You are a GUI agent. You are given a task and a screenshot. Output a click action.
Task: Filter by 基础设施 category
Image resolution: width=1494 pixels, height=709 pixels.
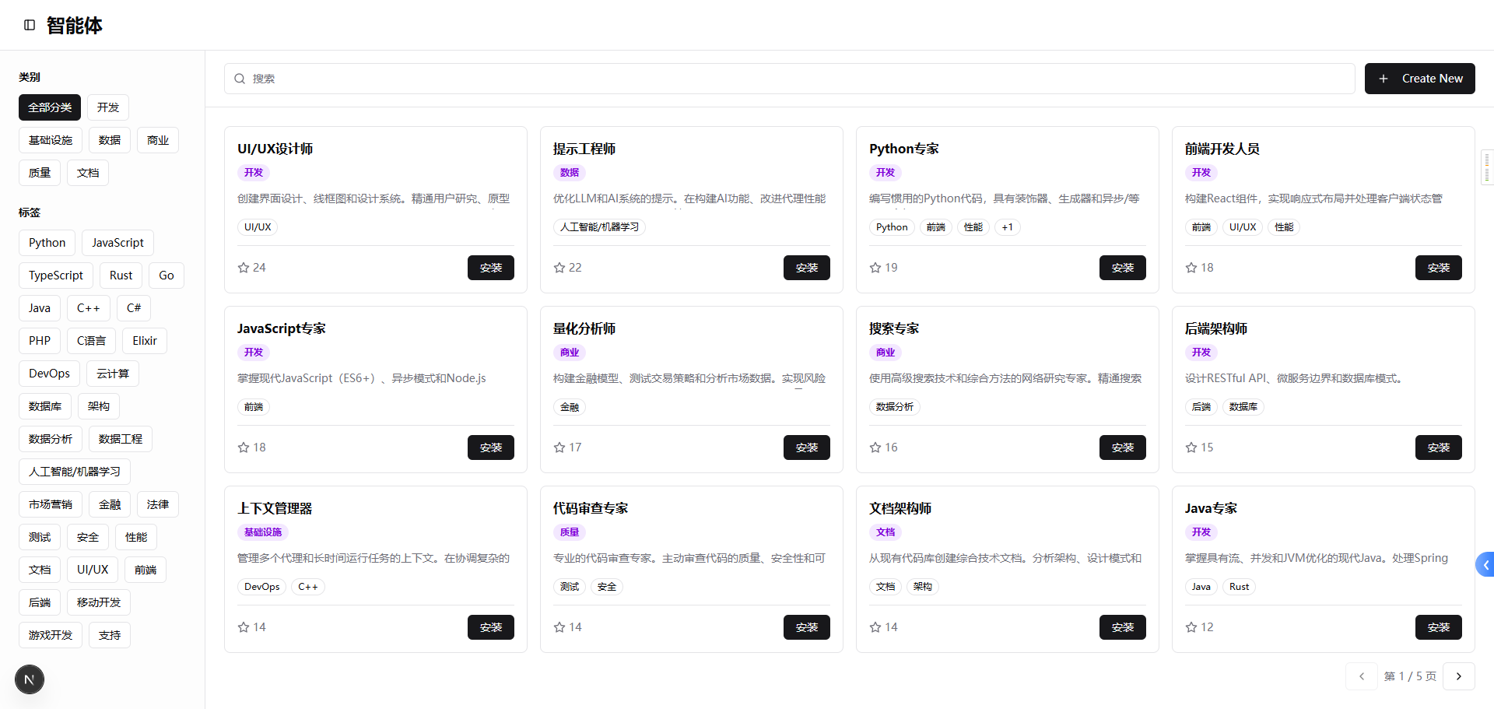pyautogui.click(x=51, y=140)
